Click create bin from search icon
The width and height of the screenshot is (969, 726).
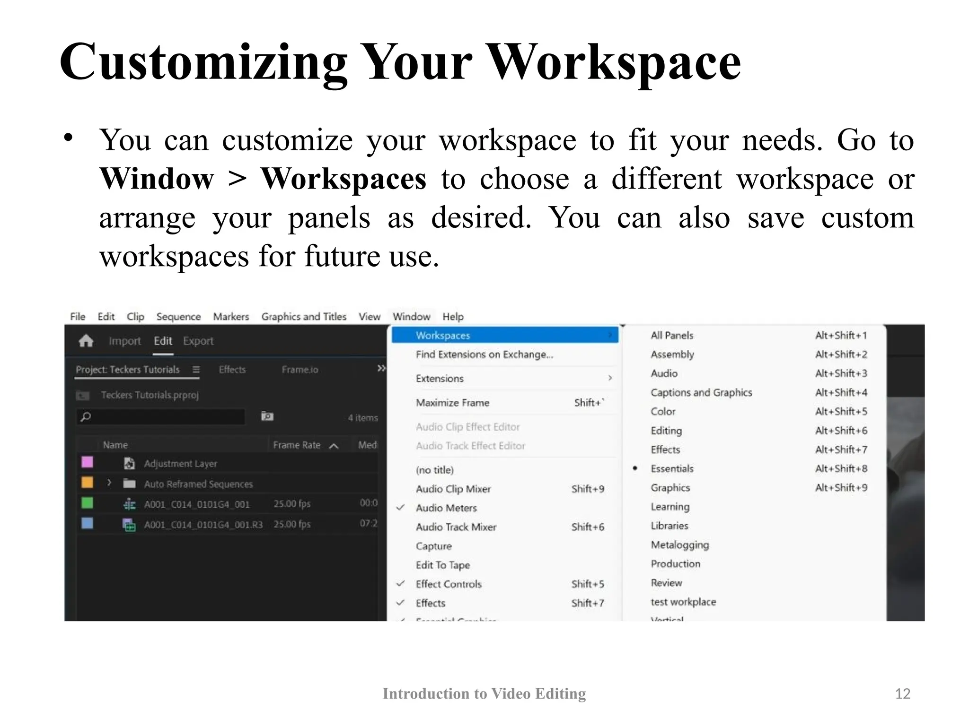coord(267,416)
